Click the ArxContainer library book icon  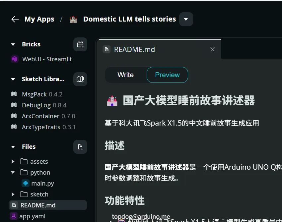[14, 116]
